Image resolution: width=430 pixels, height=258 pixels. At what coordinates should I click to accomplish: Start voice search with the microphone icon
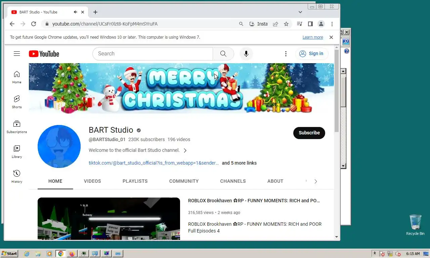[246, 54]
